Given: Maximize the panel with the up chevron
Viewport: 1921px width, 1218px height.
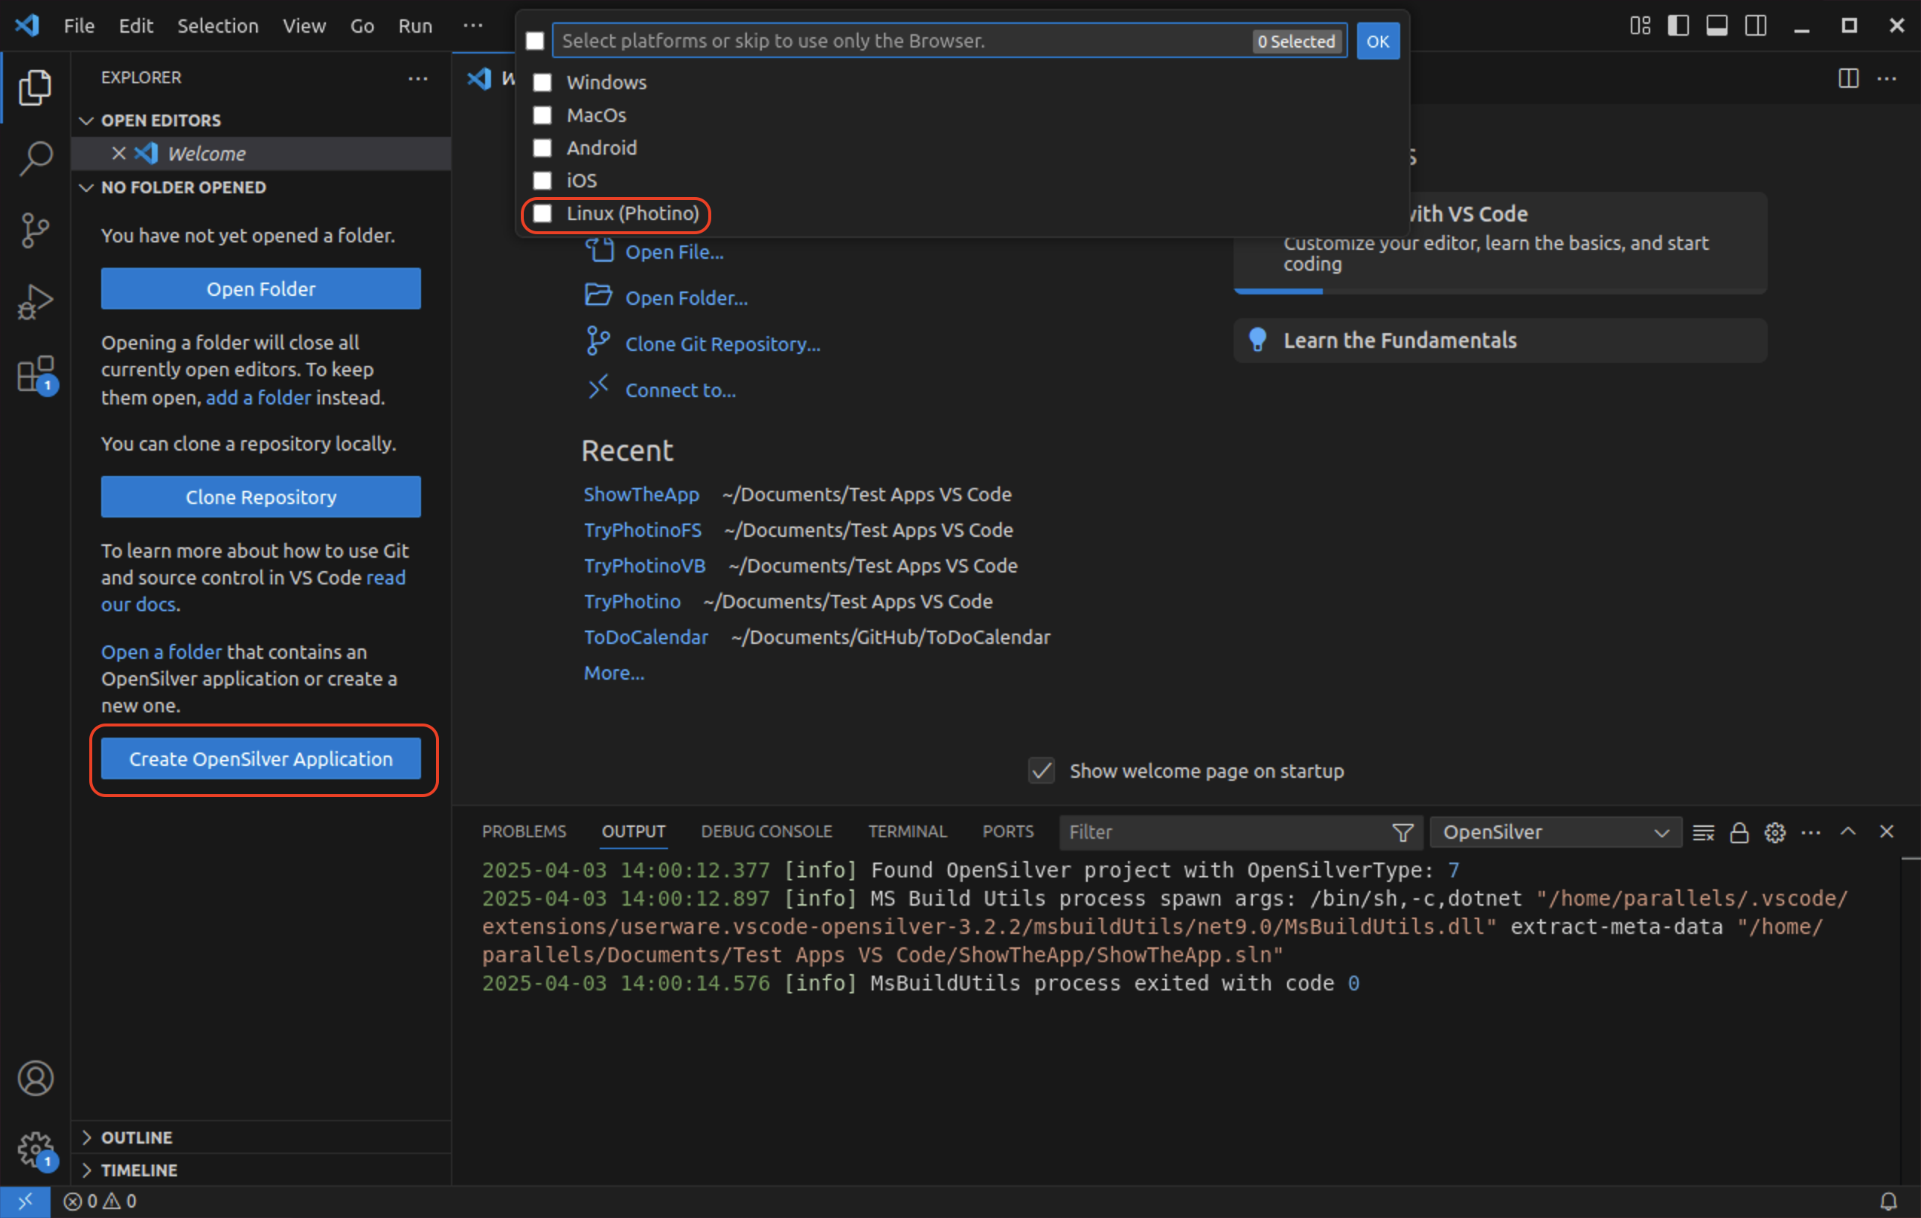Looking at the screenshot, I should (x=1847, y=831).
